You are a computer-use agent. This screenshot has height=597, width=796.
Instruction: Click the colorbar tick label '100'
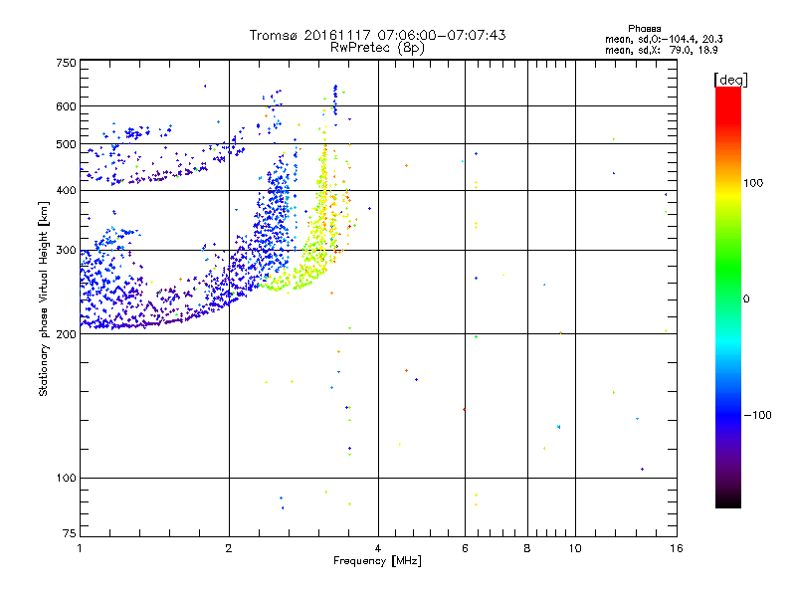click(753, 183)
